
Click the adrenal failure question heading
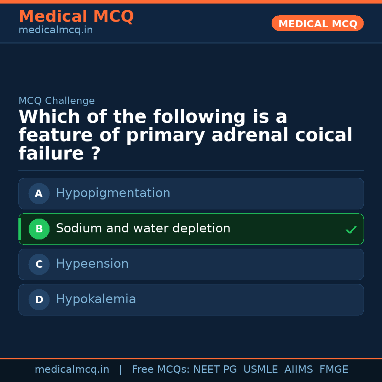[185, 135]
